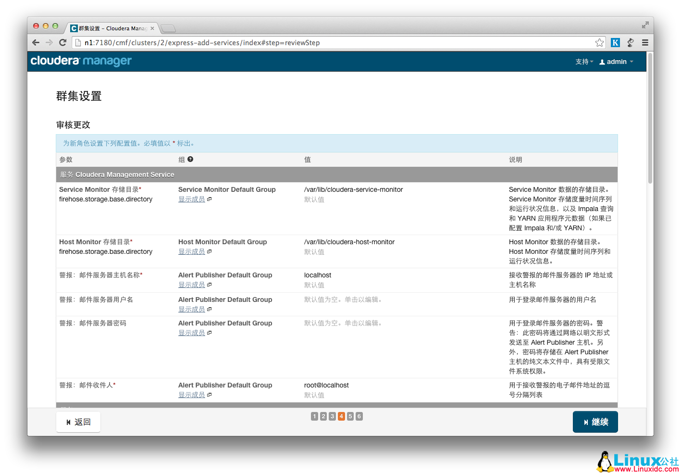Open the browser hamburger menu icon
This screenshot has height=474, width=681.
coord(645,42)
